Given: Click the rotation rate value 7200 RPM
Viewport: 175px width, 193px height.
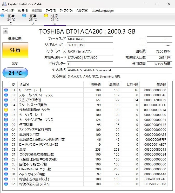Looking at the screenshot, I should [159, 52].
